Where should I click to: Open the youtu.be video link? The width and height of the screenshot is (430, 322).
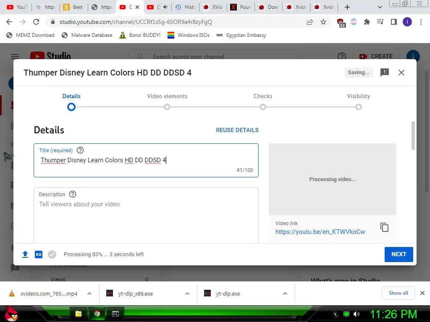(x=320, y=232)
